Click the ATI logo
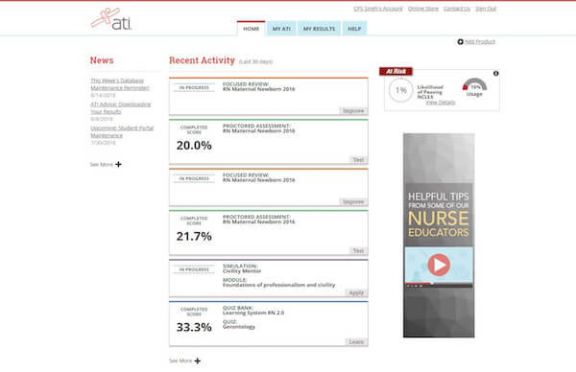The image size is (576, 372). click(111, 19)
